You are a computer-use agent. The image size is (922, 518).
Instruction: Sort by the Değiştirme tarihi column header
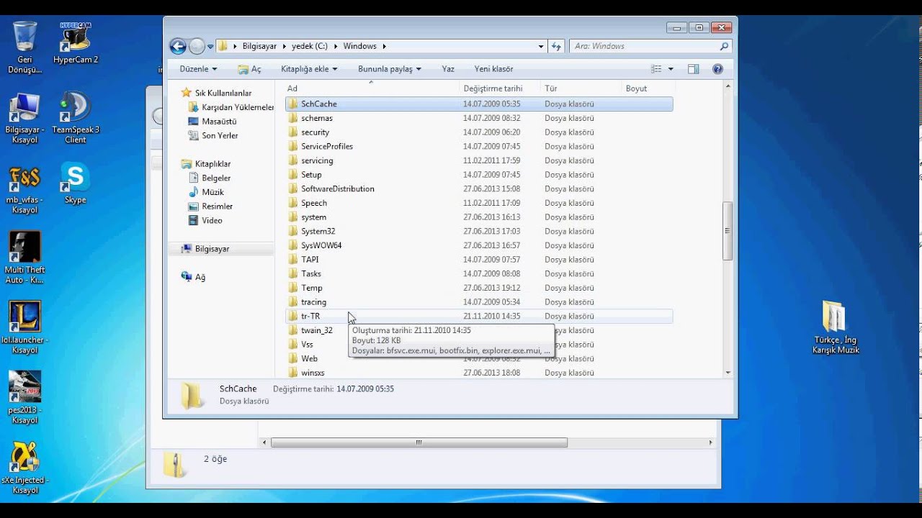tap(493, 88)
